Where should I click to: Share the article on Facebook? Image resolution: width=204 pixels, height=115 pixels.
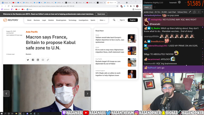pos(33,60)
